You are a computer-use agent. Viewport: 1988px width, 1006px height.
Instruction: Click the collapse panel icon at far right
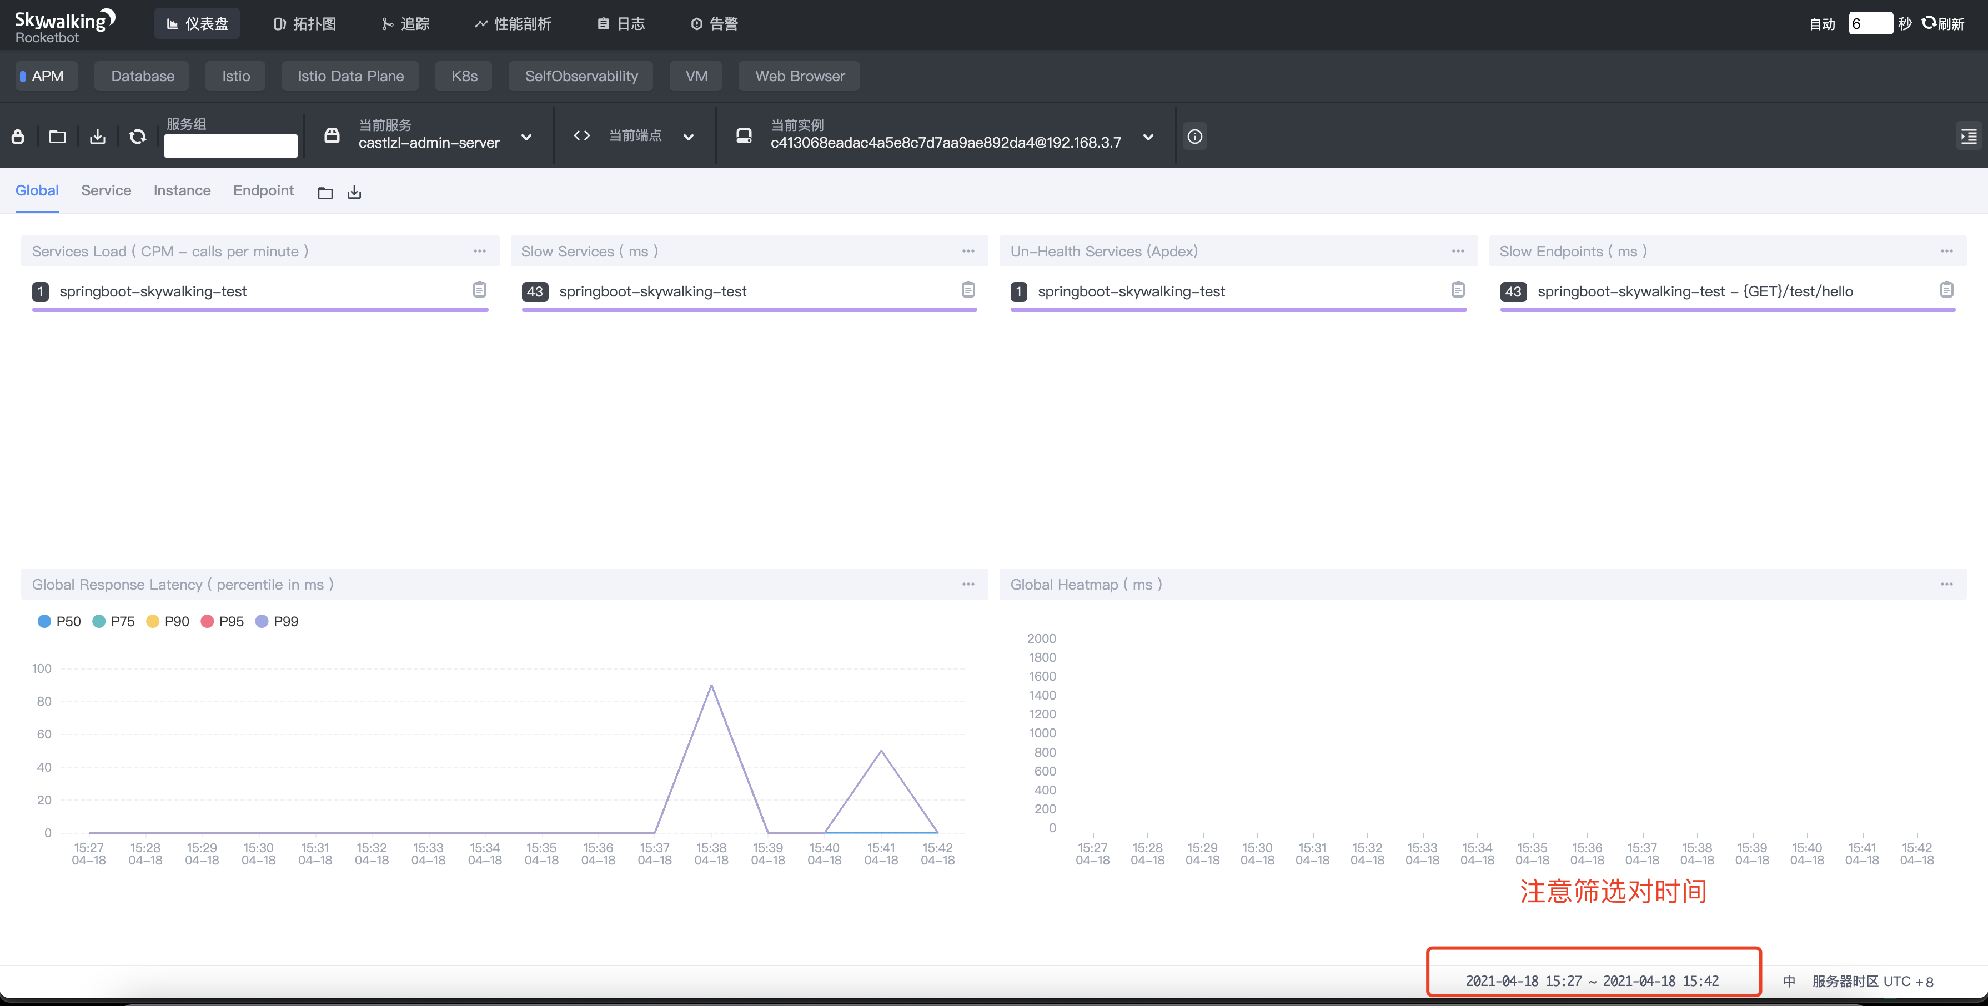pos(1968,137)
